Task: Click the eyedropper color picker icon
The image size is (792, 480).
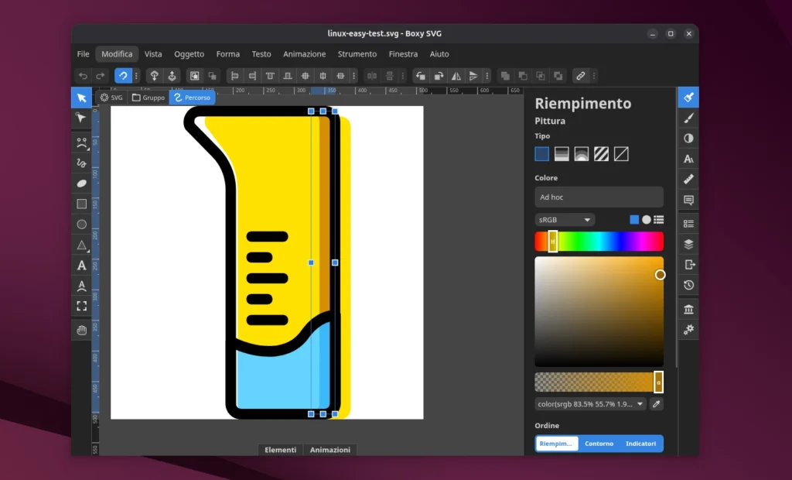Action: [657, 404]
